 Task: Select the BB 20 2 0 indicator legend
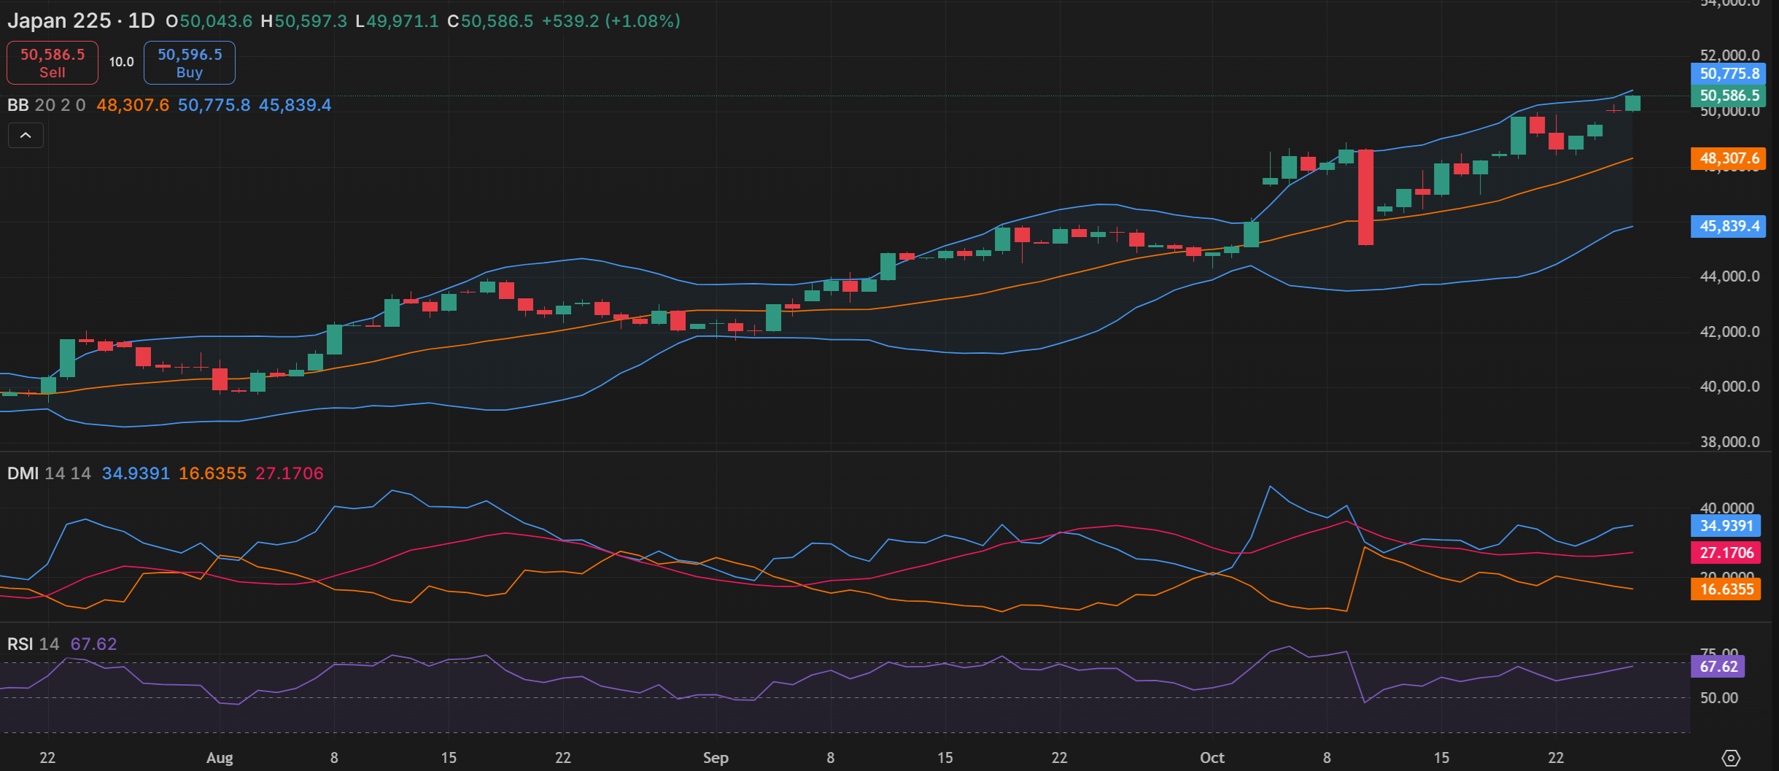[x=46, y=105]
